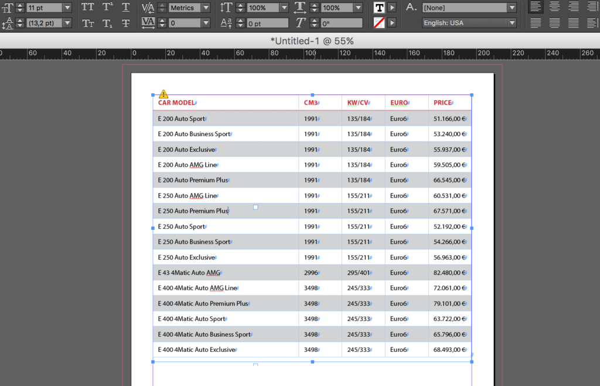Viewport: 600px width, 386px height.
Task: Click the "51.166,00 €" price cell
Action: 450,118
